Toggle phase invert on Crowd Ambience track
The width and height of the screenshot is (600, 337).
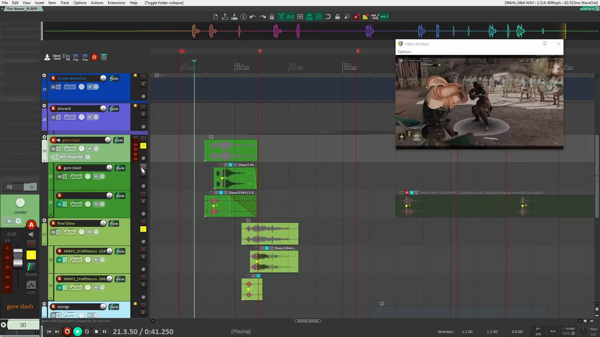143,96
